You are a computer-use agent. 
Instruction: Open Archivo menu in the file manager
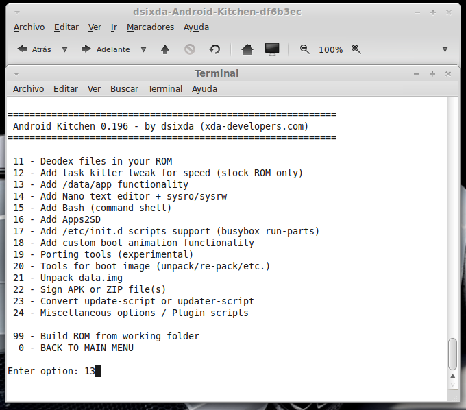click(29, 27)
